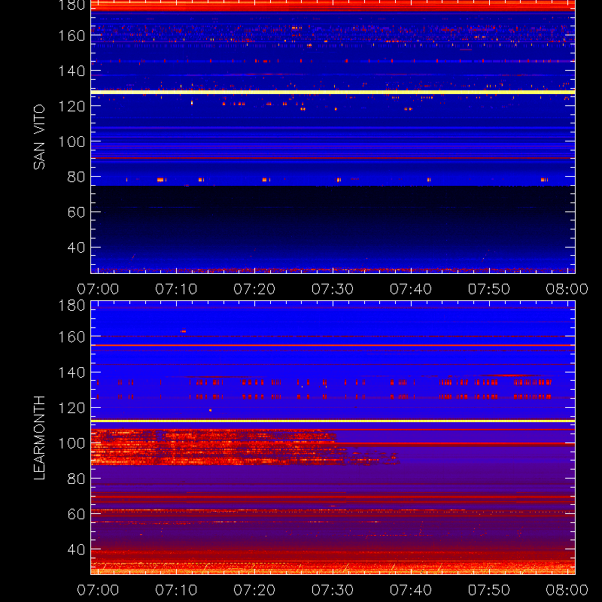Image resolution: width=602 pixels, height=602 pixels.
Task: Select the 160 tick label on LEARMONTH plot
Action: (71, 337)
